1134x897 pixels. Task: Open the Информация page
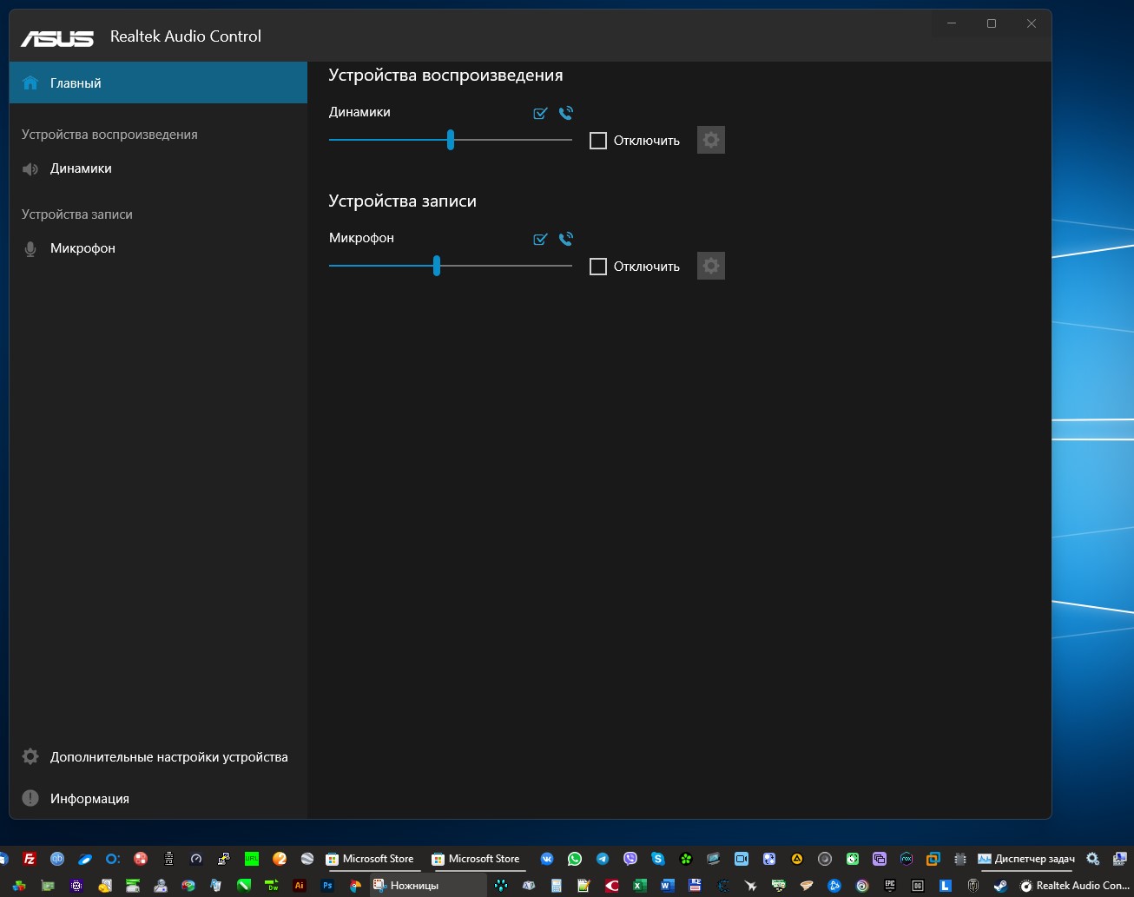pyautogui.click(x=158, y=799)
